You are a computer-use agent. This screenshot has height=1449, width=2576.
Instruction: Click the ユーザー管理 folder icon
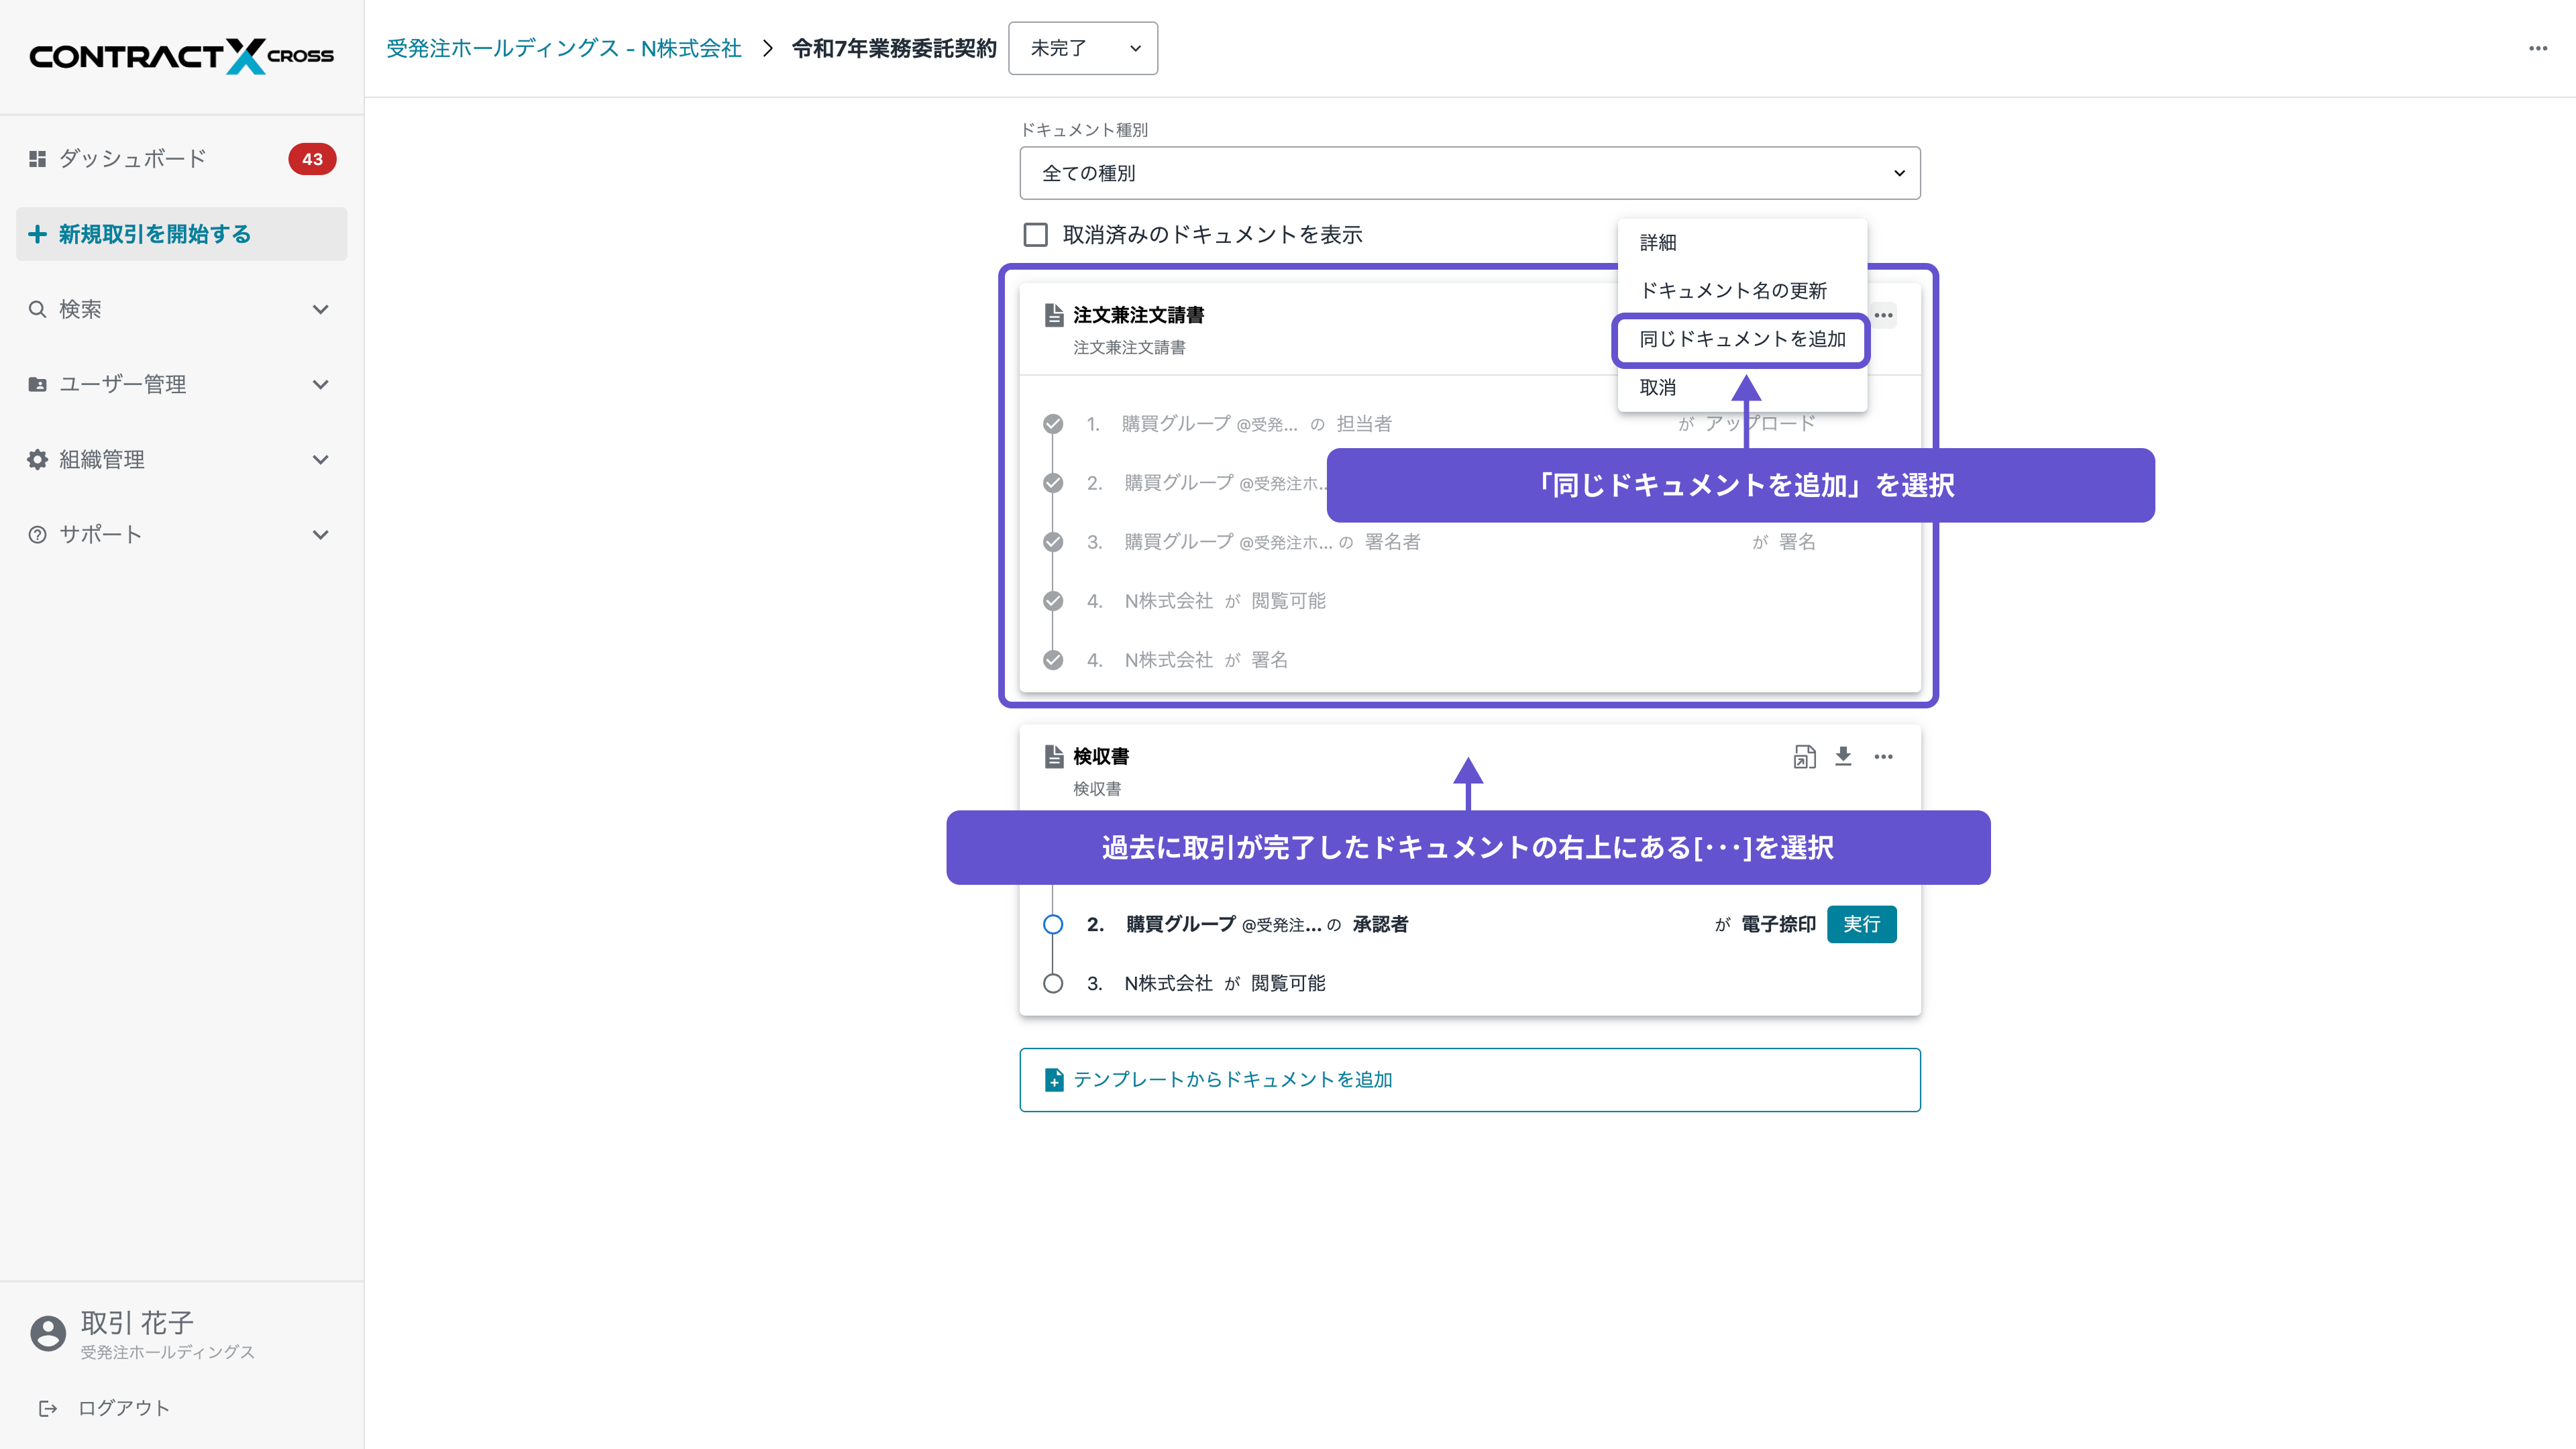37,384
